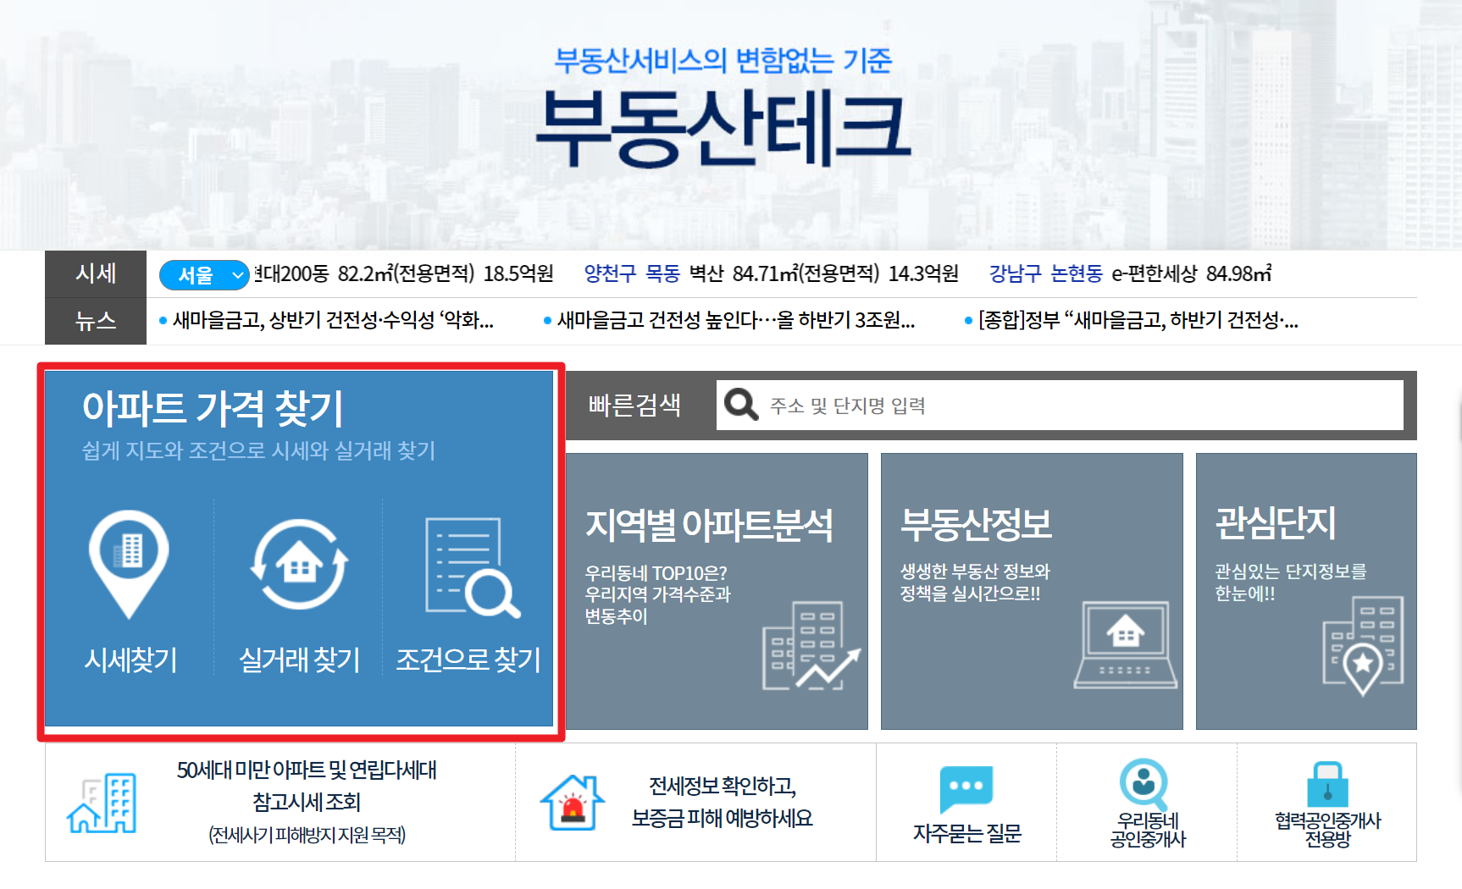Click the 50세대 미만 아파트 및 연립다세대 text
1462x889 pixels.
coord(307,770)
